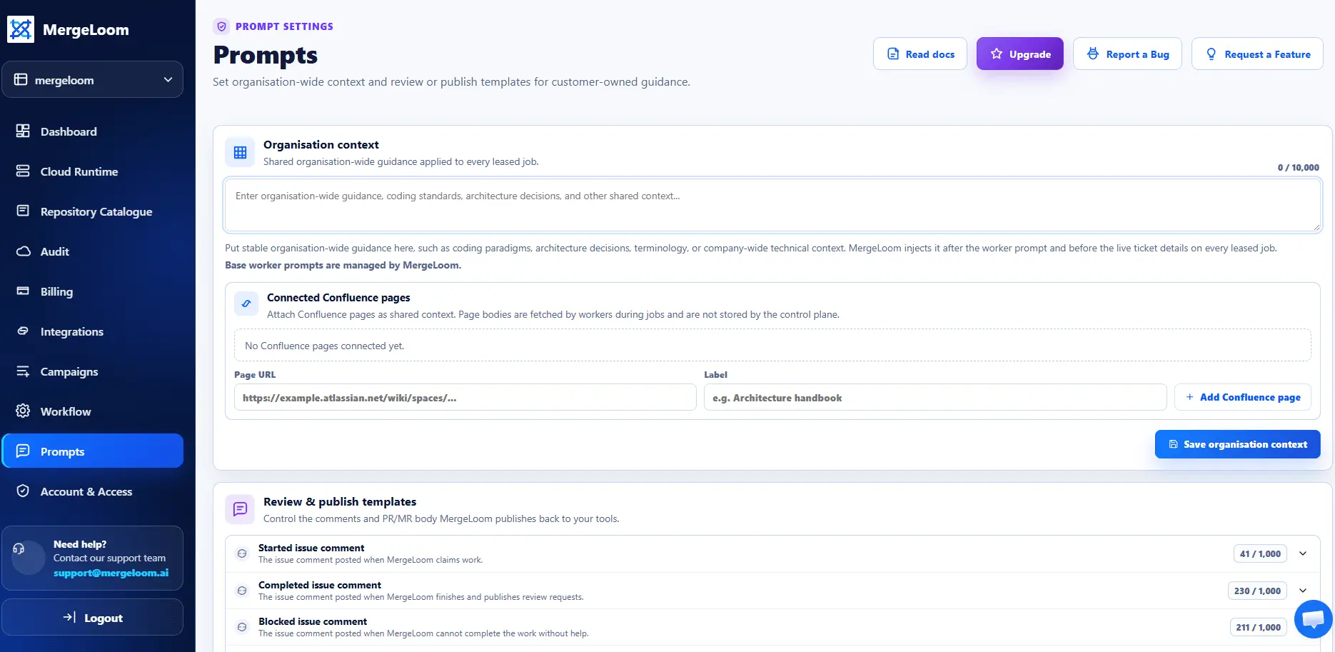Image resolution: width=1335 pixels, height=652 pixels.
Task: Click the '230 / 1,000' character count
Action: pyautogui.click(x=1257, y=591)
